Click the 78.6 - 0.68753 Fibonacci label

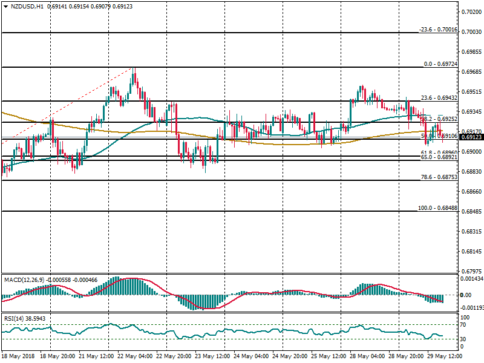tap(439, 177)
